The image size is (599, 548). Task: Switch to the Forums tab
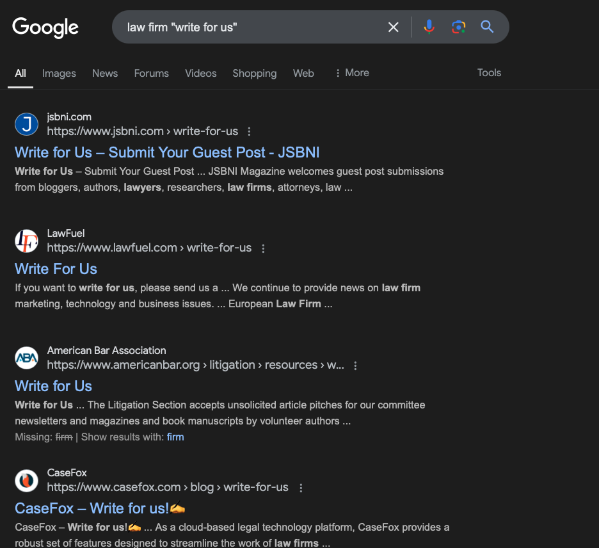coord(151,74)
